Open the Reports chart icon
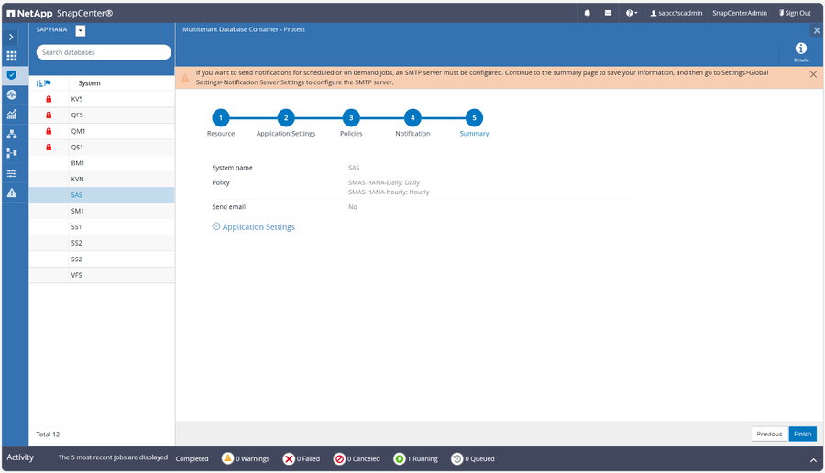The height and width of the screenshot is (473, 825). pos(12,115)
